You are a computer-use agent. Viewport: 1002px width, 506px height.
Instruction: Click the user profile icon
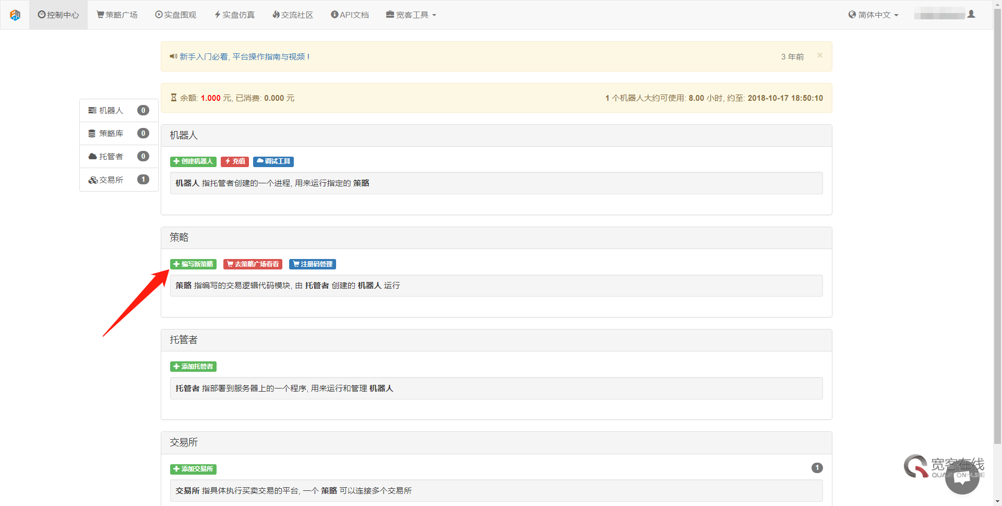(971, 14)
